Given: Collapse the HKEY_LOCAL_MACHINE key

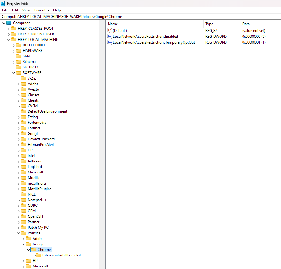Looking at the screenshot, I should 8,39.
